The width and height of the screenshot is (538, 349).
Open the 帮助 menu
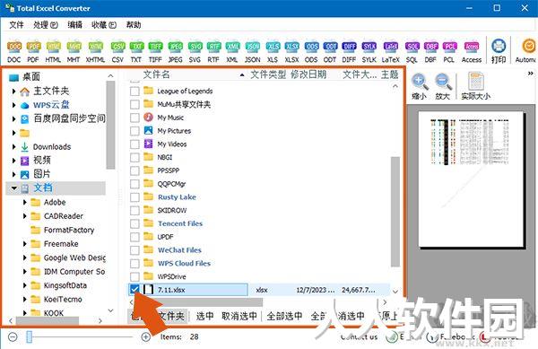134,25
